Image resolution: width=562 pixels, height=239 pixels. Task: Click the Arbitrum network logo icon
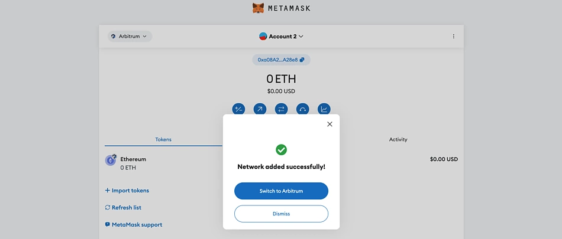click(113, 36)
